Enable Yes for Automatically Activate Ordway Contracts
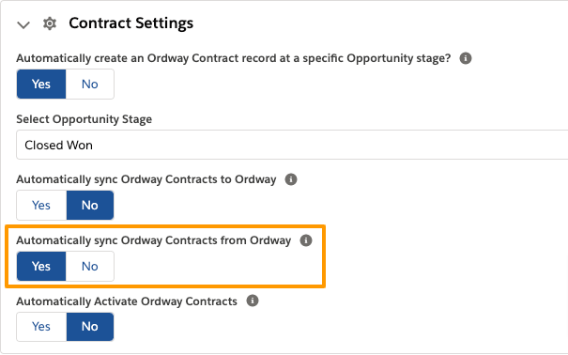The width and height of the screenshot is (568, 355). click(x=41, y=327)
